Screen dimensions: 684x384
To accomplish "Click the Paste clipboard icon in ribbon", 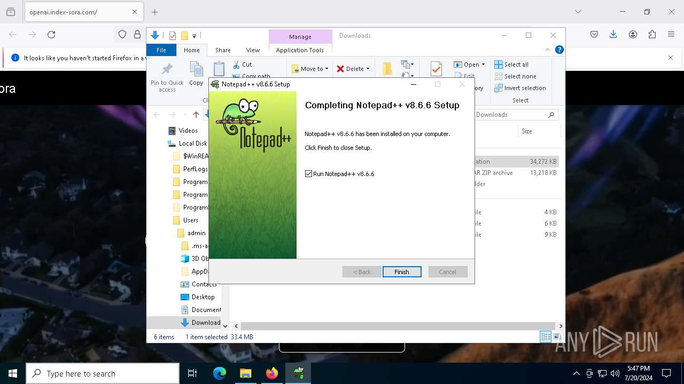I will 219,69.
